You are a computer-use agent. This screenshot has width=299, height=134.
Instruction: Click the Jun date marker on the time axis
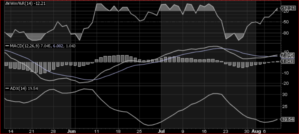click(x=72, y=131)
